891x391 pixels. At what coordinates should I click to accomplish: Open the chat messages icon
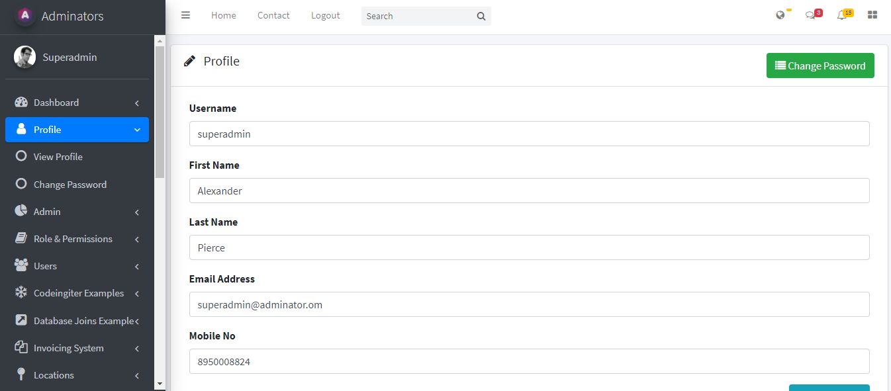click(x=810, y=15)
